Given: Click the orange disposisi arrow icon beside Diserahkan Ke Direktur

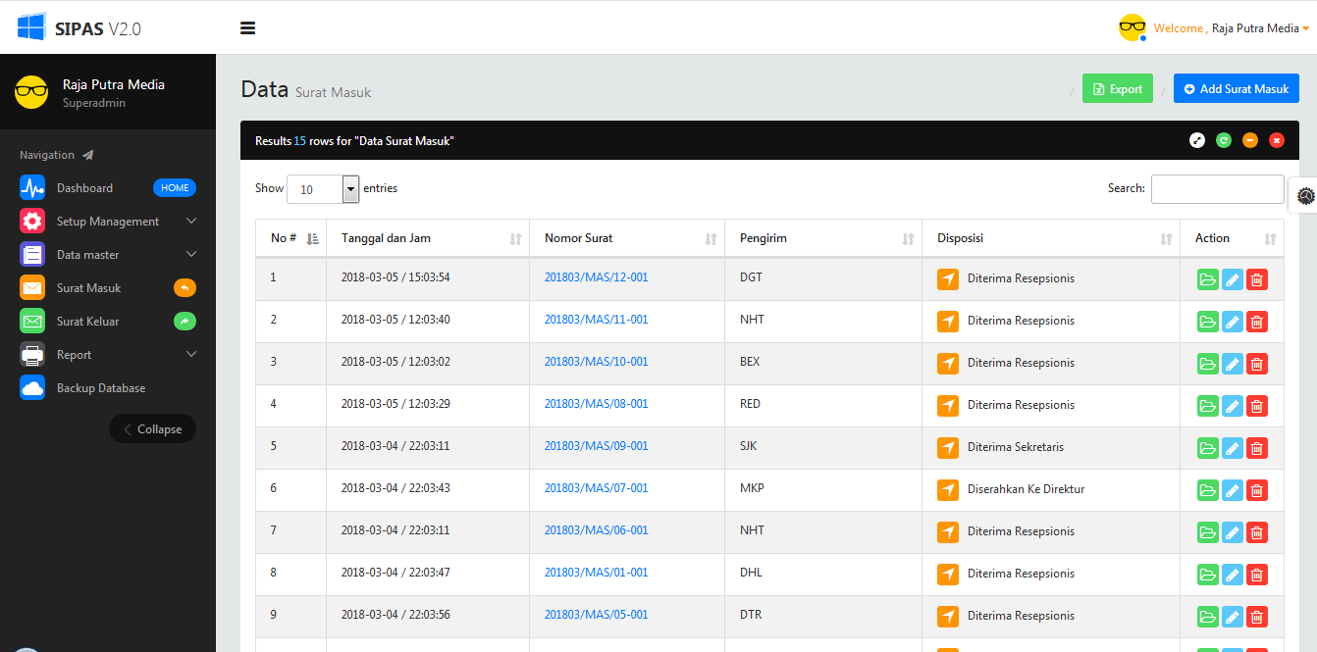Looking at the screenshot, I should (x=948, y=489).
